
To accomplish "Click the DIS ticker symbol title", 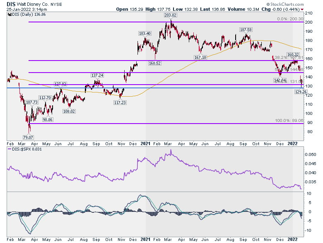I will pos(11,4).
